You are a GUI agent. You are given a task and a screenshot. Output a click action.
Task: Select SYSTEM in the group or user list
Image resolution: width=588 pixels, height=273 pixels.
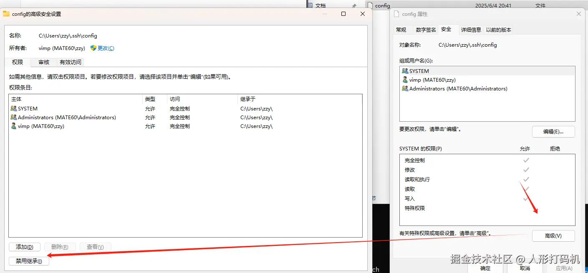tap(487, 71)
